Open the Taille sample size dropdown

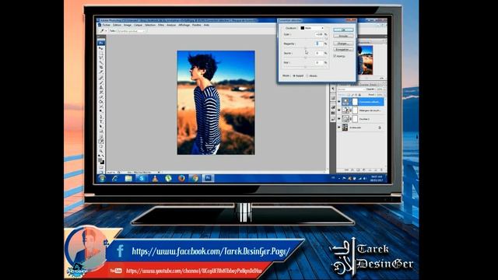pos(132,31)
